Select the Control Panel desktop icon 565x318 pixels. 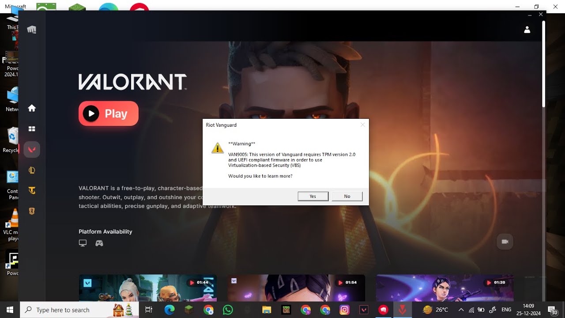pos(12,185)
